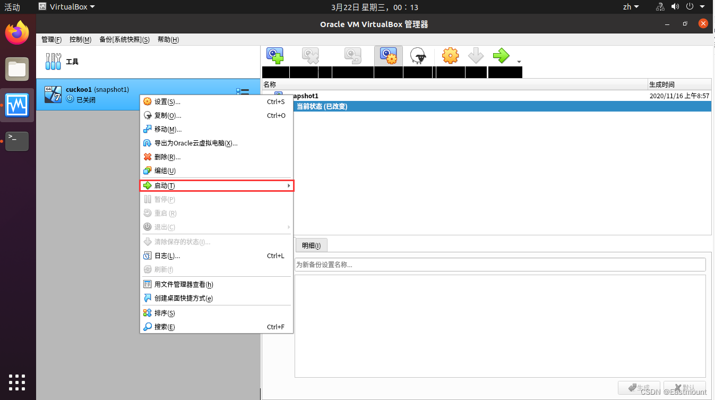The width and height of the screenshot is (715, 400).
Task: Click the VirtualBox icon in the dock
Action: 18,105
